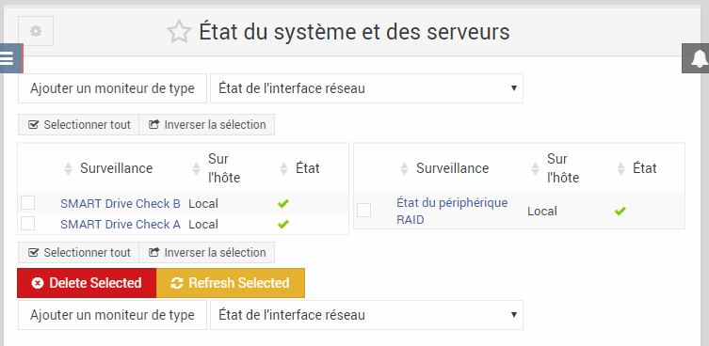Click bottom Ajouter un moniteur de type button
709x346 pixels.
[x=113, y=315]
